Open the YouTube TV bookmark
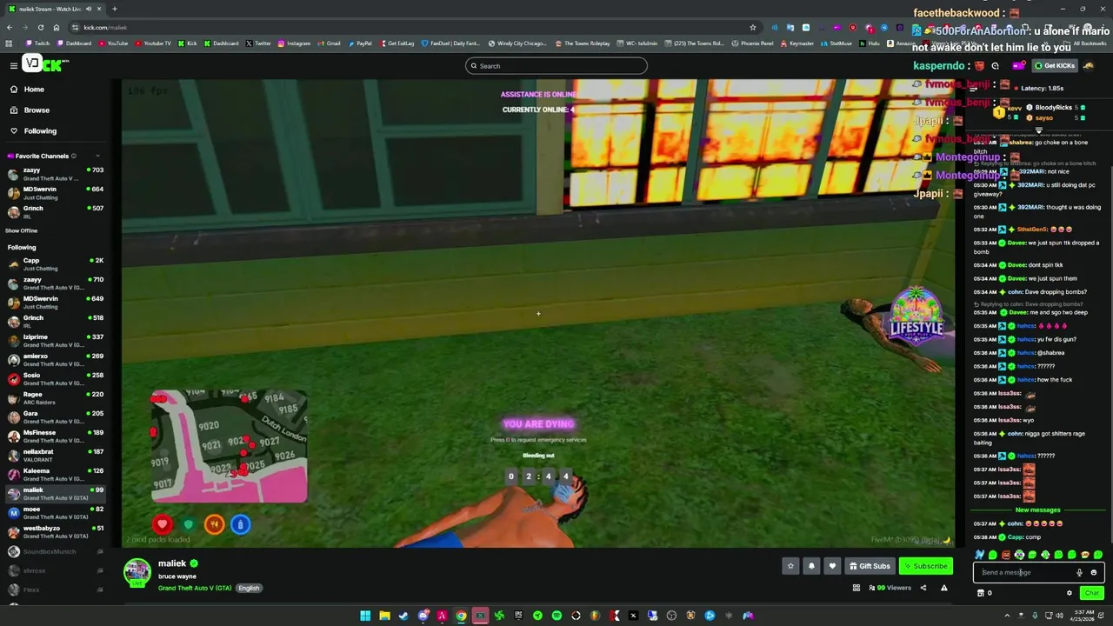1113x626 pixels. pos(153,43)
